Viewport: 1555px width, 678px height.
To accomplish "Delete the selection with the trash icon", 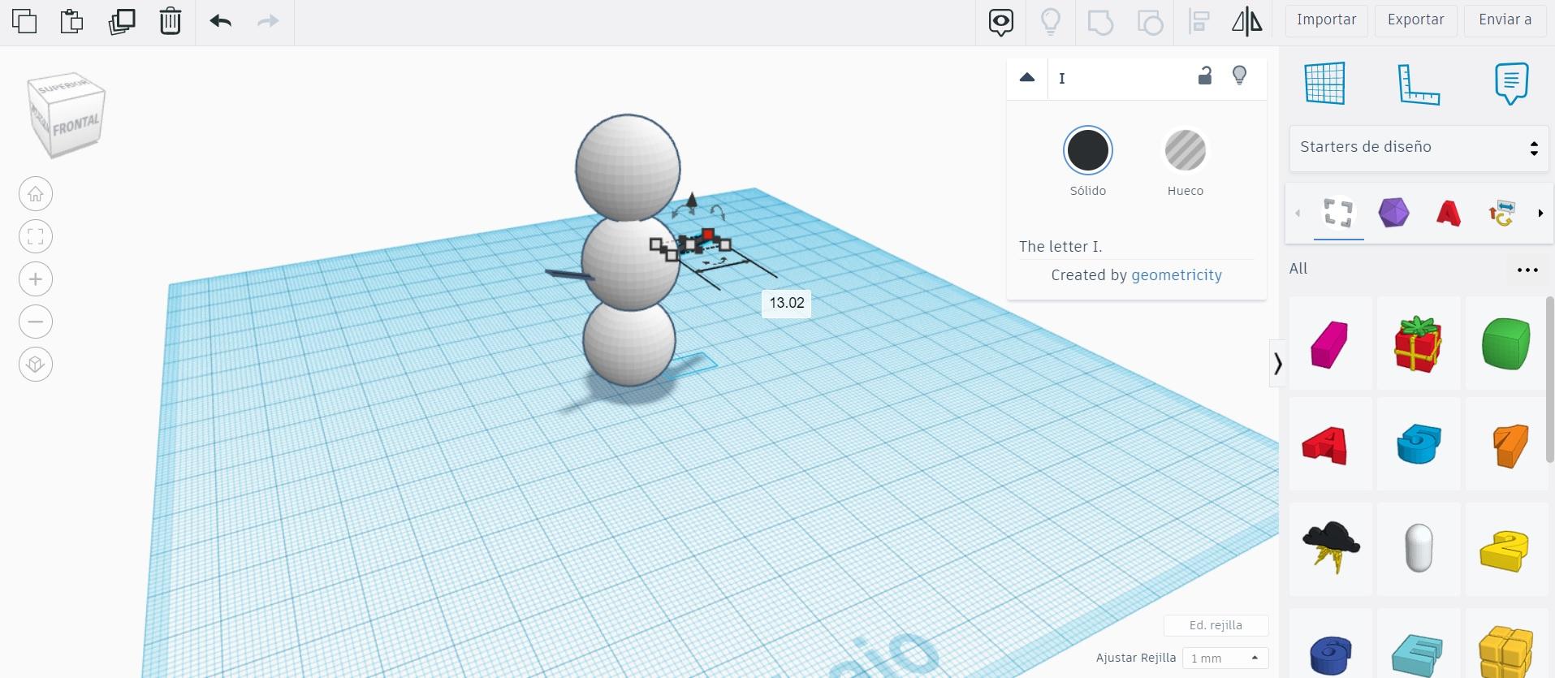I will pyautogui.click(x=171, y=21).
